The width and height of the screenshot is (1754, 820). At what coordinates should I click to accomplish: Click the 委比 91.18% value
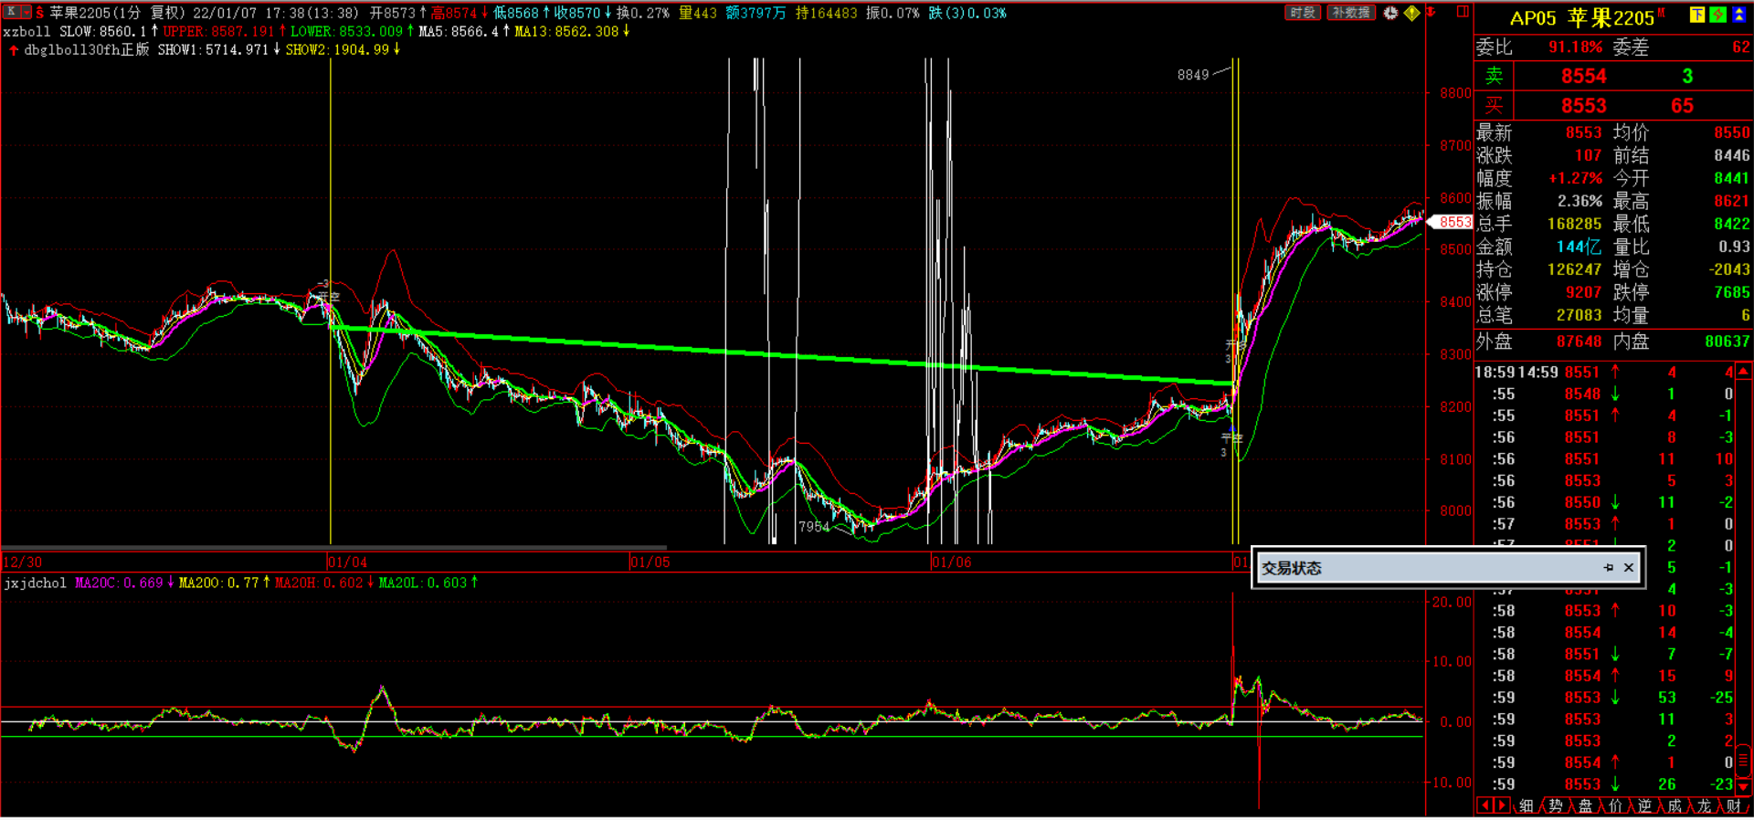(1575, 47)
